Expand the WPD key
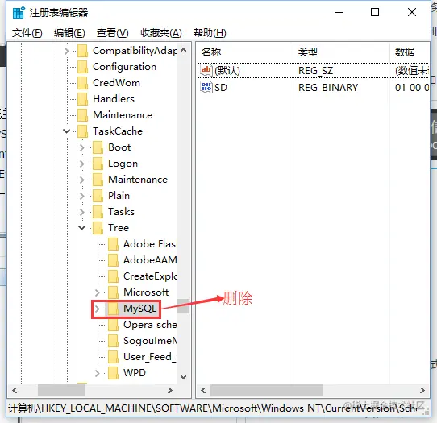This screenshot has height=423, width=437. 98,373
